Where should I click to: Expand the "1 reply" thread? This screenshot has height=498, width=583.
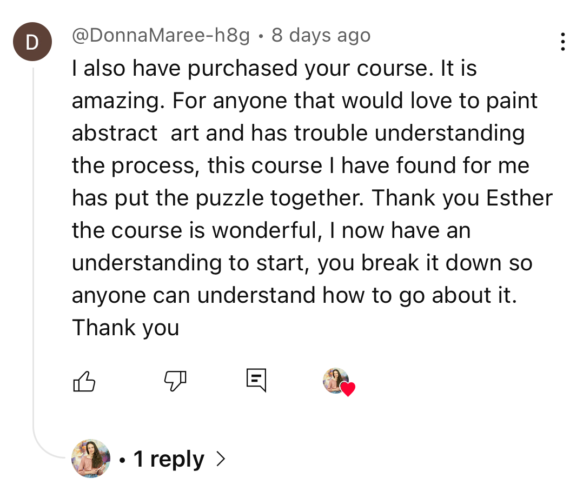click(x=169, y=459)
